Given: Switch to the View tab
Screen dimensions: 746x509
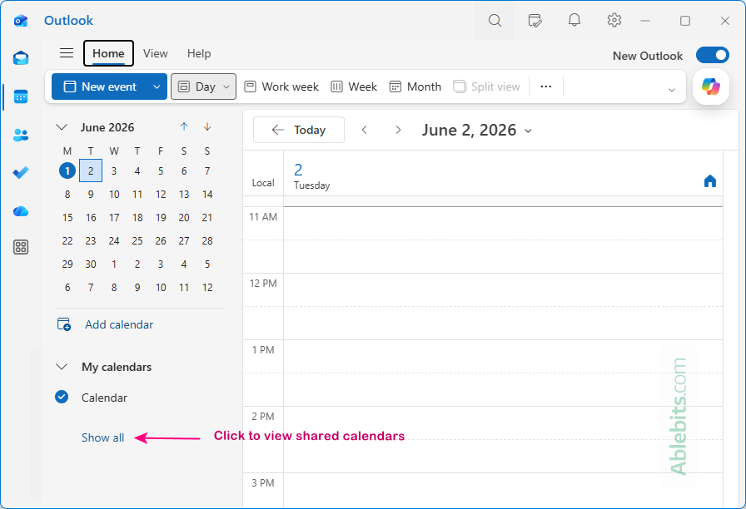Looking at the screenshot, I should click(x=156, y=53).
